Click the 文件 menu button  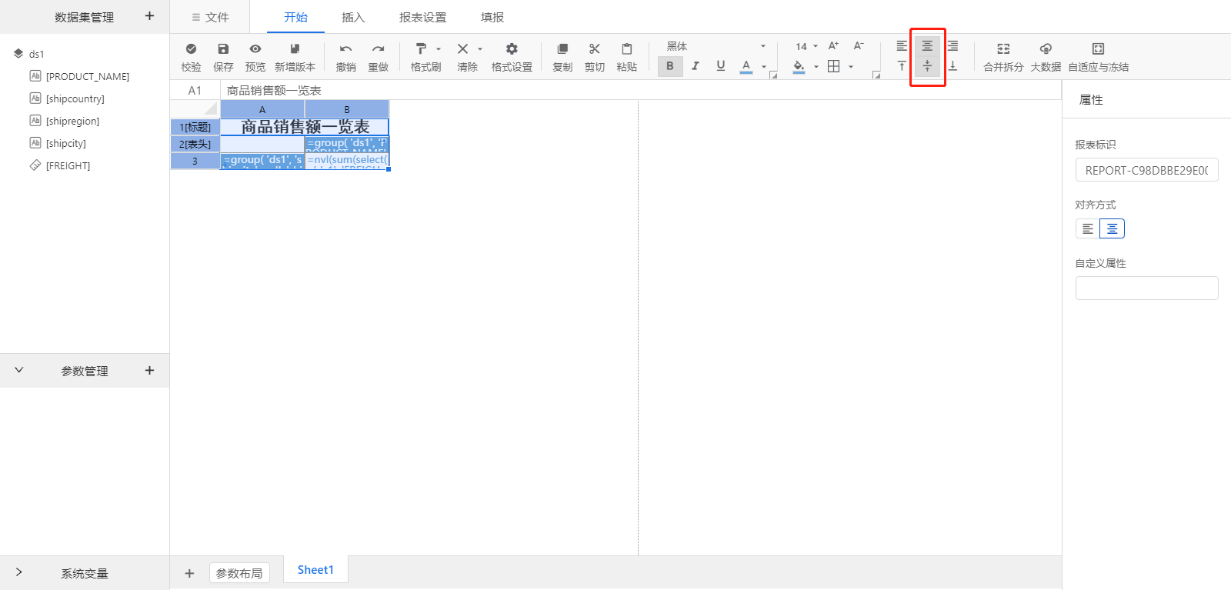tap(210, 17)
